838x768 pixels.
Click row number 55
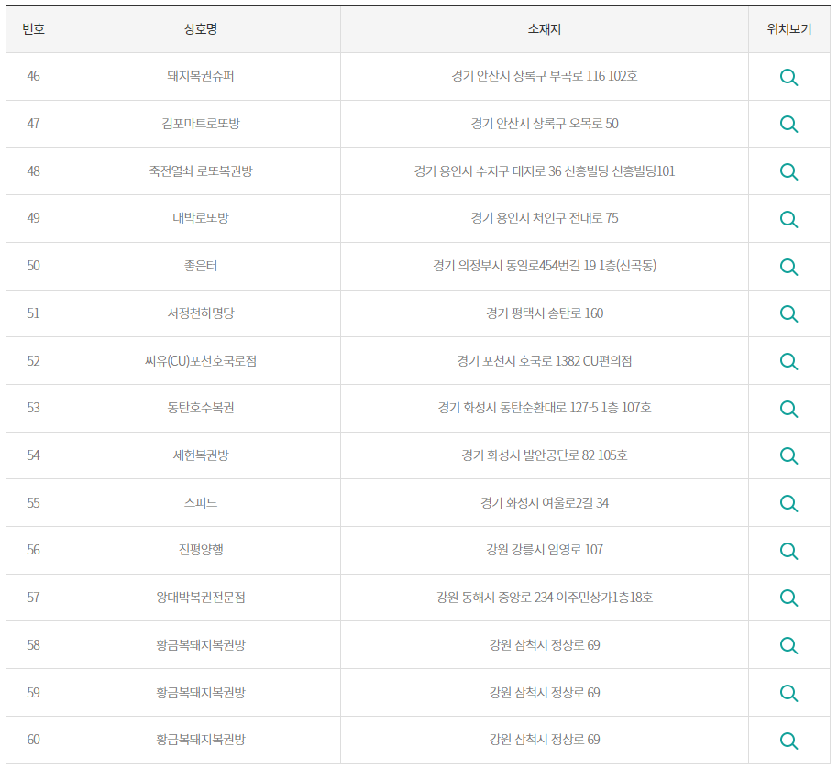click(x=33, y=502)
